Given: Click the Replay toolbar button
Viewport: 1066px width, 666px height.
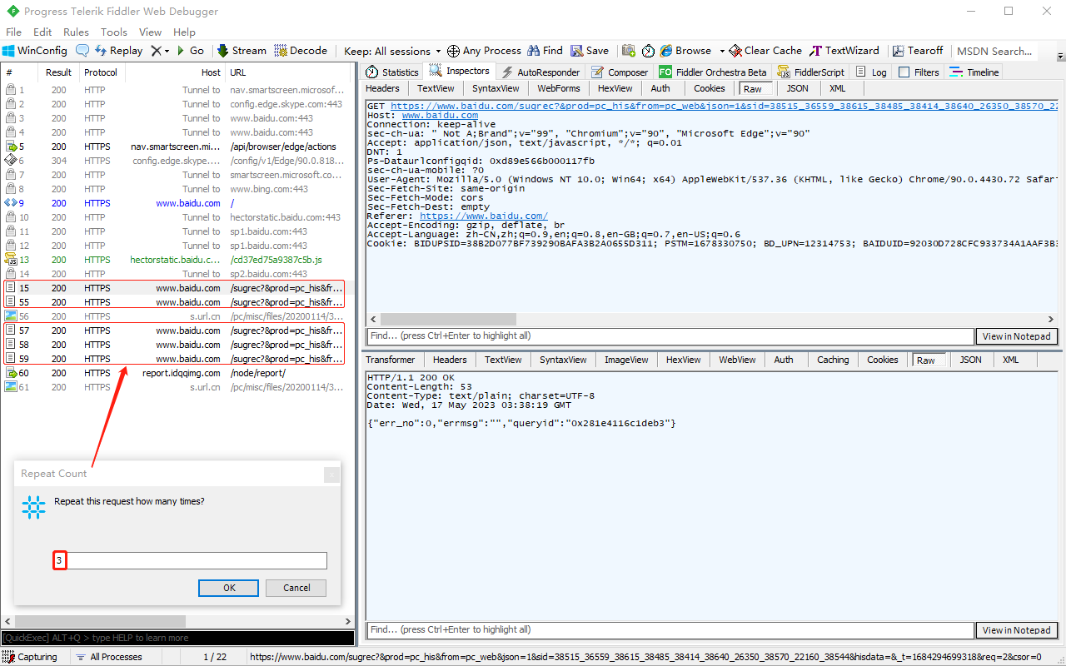Looking at the screenshot, I should click(118, 51).
